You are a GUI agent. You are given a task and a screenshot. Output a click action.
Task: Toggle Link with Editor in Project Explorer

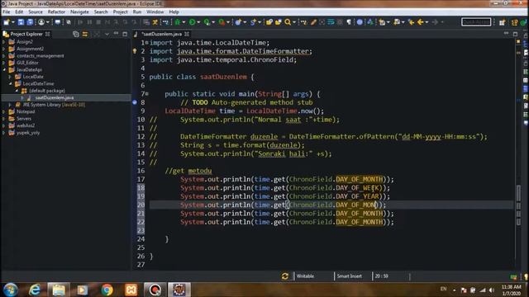pos(85,34)
